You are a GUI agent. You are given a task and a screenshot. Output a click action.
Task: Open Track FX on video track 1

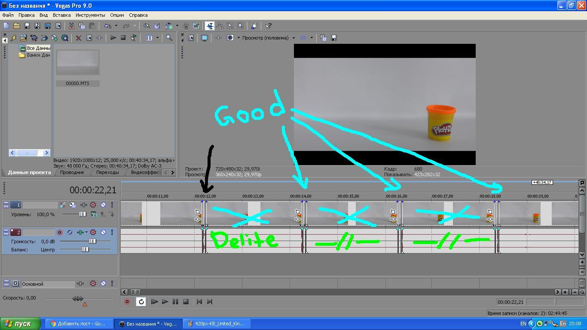pos(83,205)
